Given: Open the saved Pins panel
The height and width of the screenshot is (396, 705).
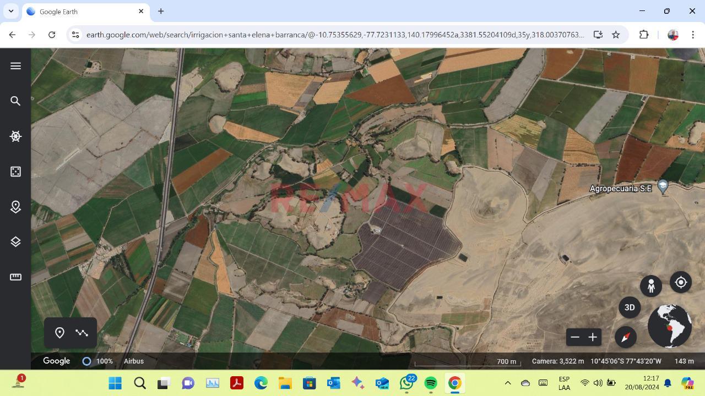Looking at the screenshot, I should (x=15, y=206).
